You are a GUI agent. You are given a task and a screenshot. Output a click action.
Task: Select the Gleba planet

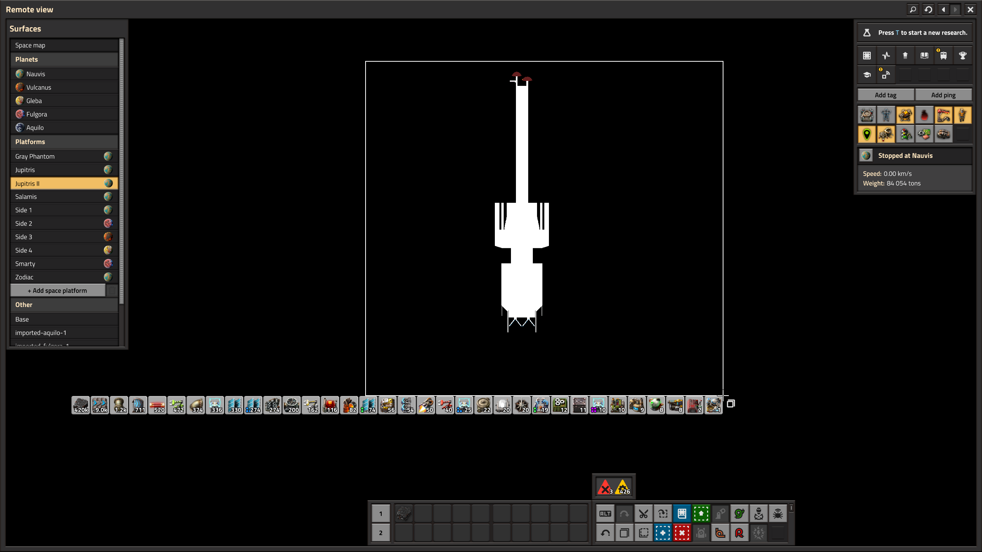pyautogui.click(x=64, y=101)
